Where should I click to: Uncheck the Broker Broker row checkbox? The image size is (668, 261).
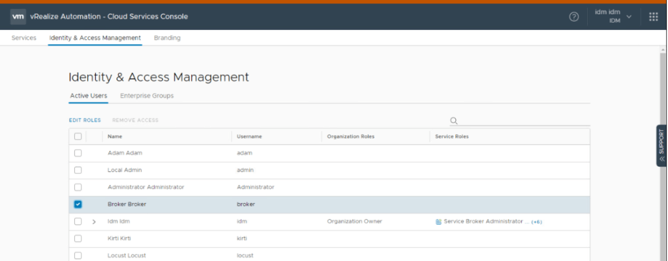(x=78, y=204)
